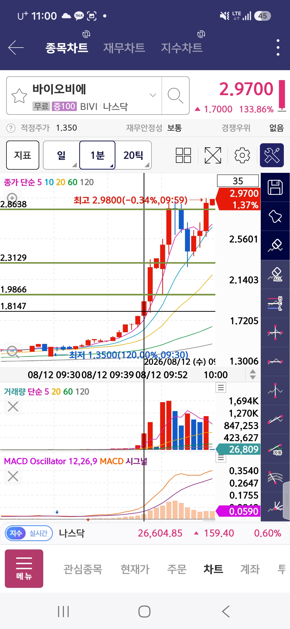The height and width of the screenshot is (629, 290).
Task: Select the eraser tool icon
Action: [275, 245]
